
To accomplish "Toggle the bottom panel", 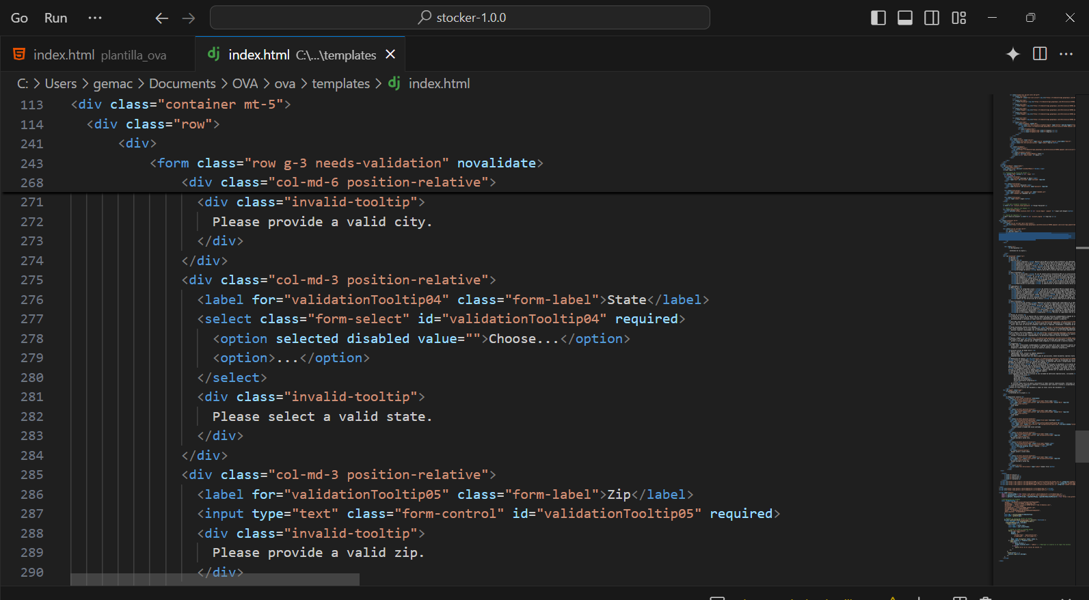I will 905,18.
